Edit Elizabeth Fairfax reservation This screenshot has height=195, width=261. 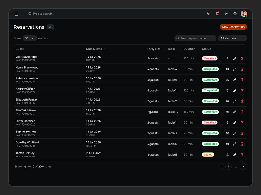click(235, 101)
